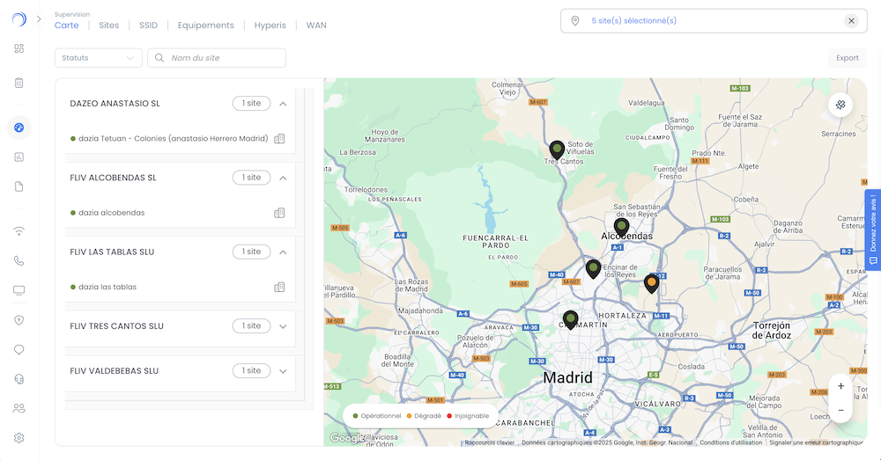Open the Hyperis tab
The image size is (881, 460).
coord(270,26)
